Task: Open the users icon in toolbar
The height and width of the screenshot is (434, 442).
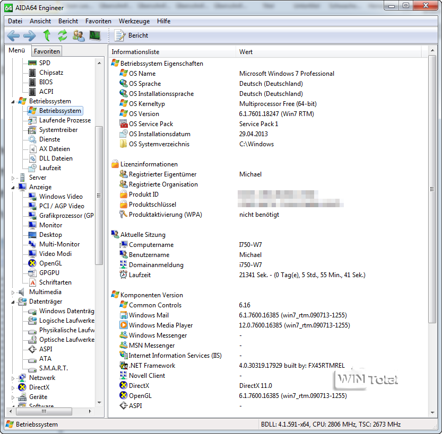Action: (x=79, y=36)
